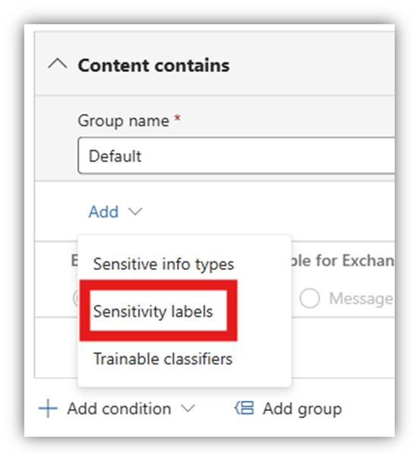Choose Sensitive info types from menu
The width and height of the screenshot is (419, 461).
tap(164, 264)
